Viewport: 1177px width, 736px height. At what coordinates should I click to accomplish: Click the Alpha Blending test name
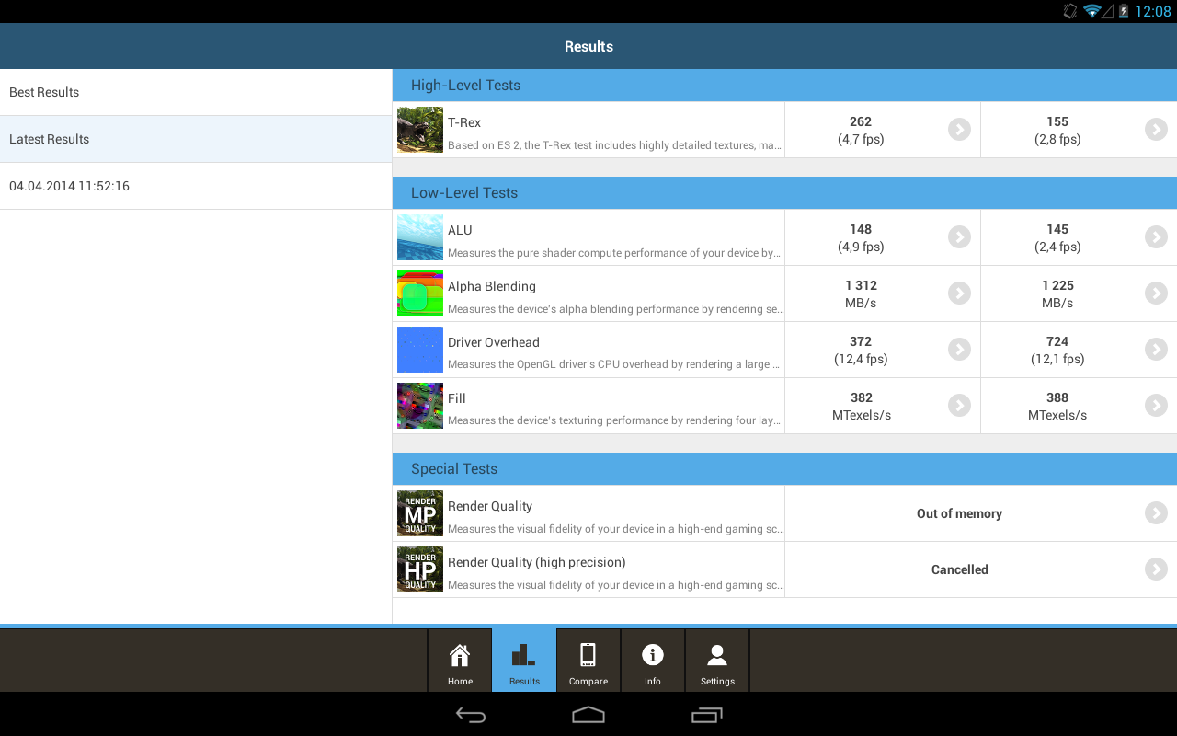[492, 286]
